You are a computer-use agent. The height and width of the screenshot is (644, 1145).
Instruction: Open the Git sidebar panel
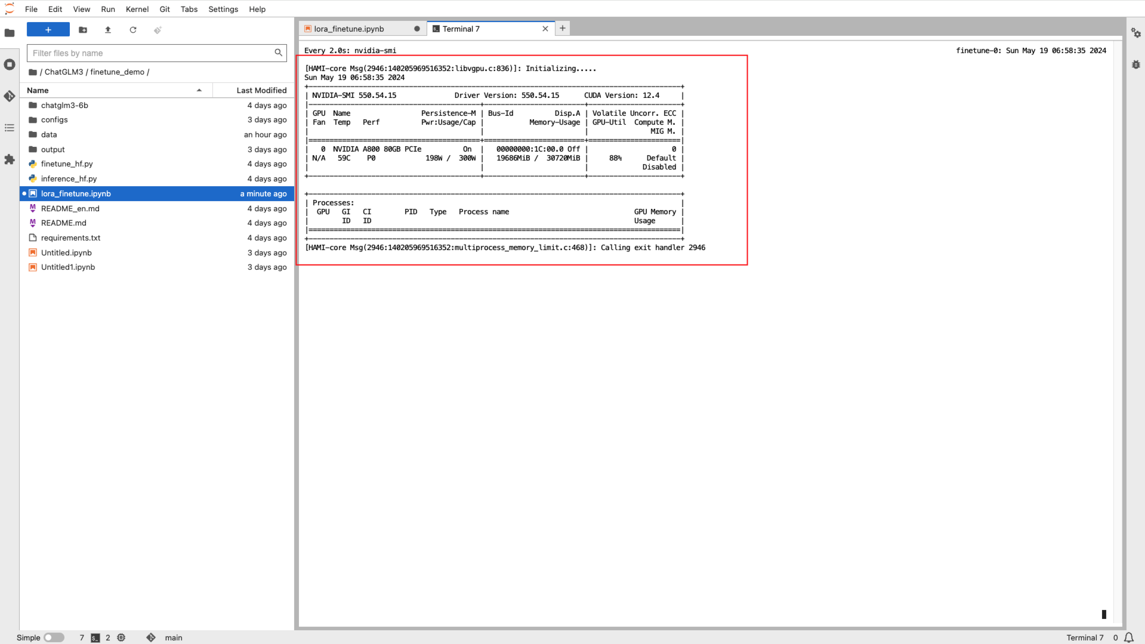(x=10, y=96)
